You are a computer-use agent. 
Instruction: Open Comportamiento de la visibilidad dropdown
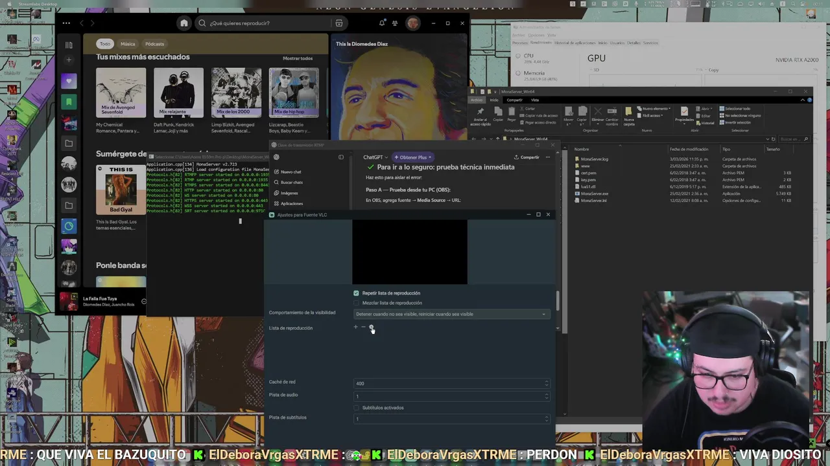tap(452, 314)
